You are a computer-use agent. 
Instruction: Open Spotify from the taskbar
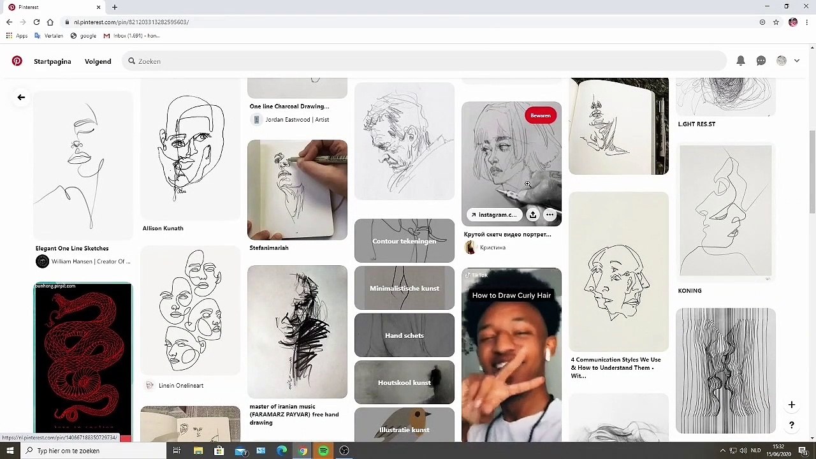click(x=324, y=451)
